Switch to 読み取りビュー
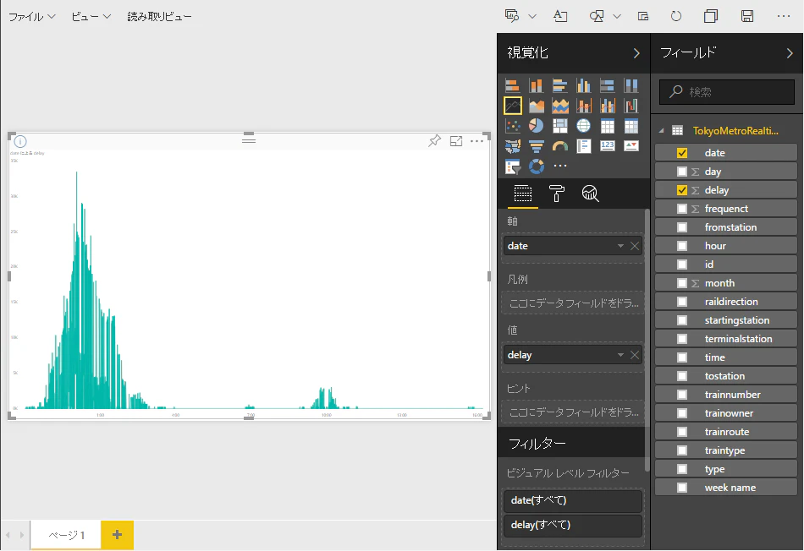 (x=159, y=16)
